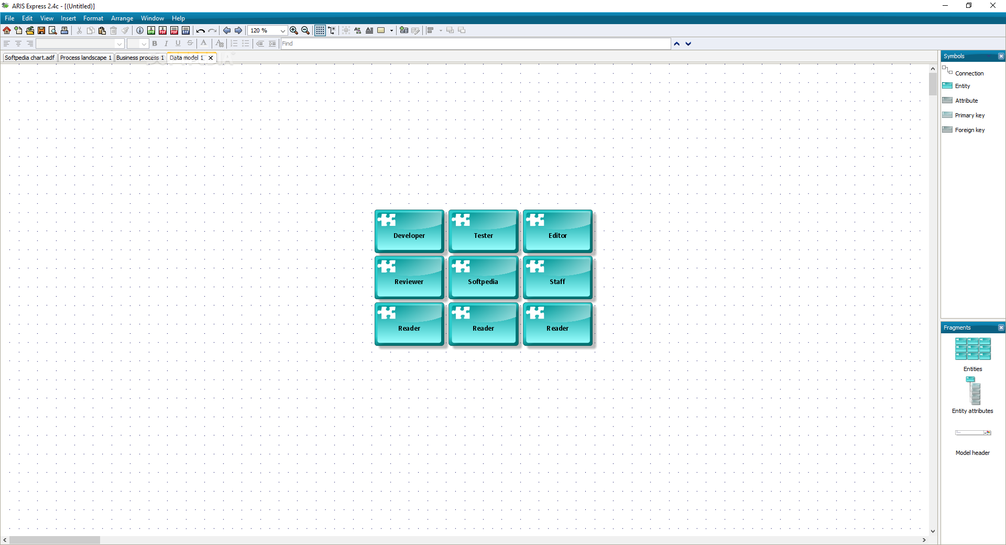Click the attribute placement icon
Viewport: 1006px width, 545px height.
[358, 30]
